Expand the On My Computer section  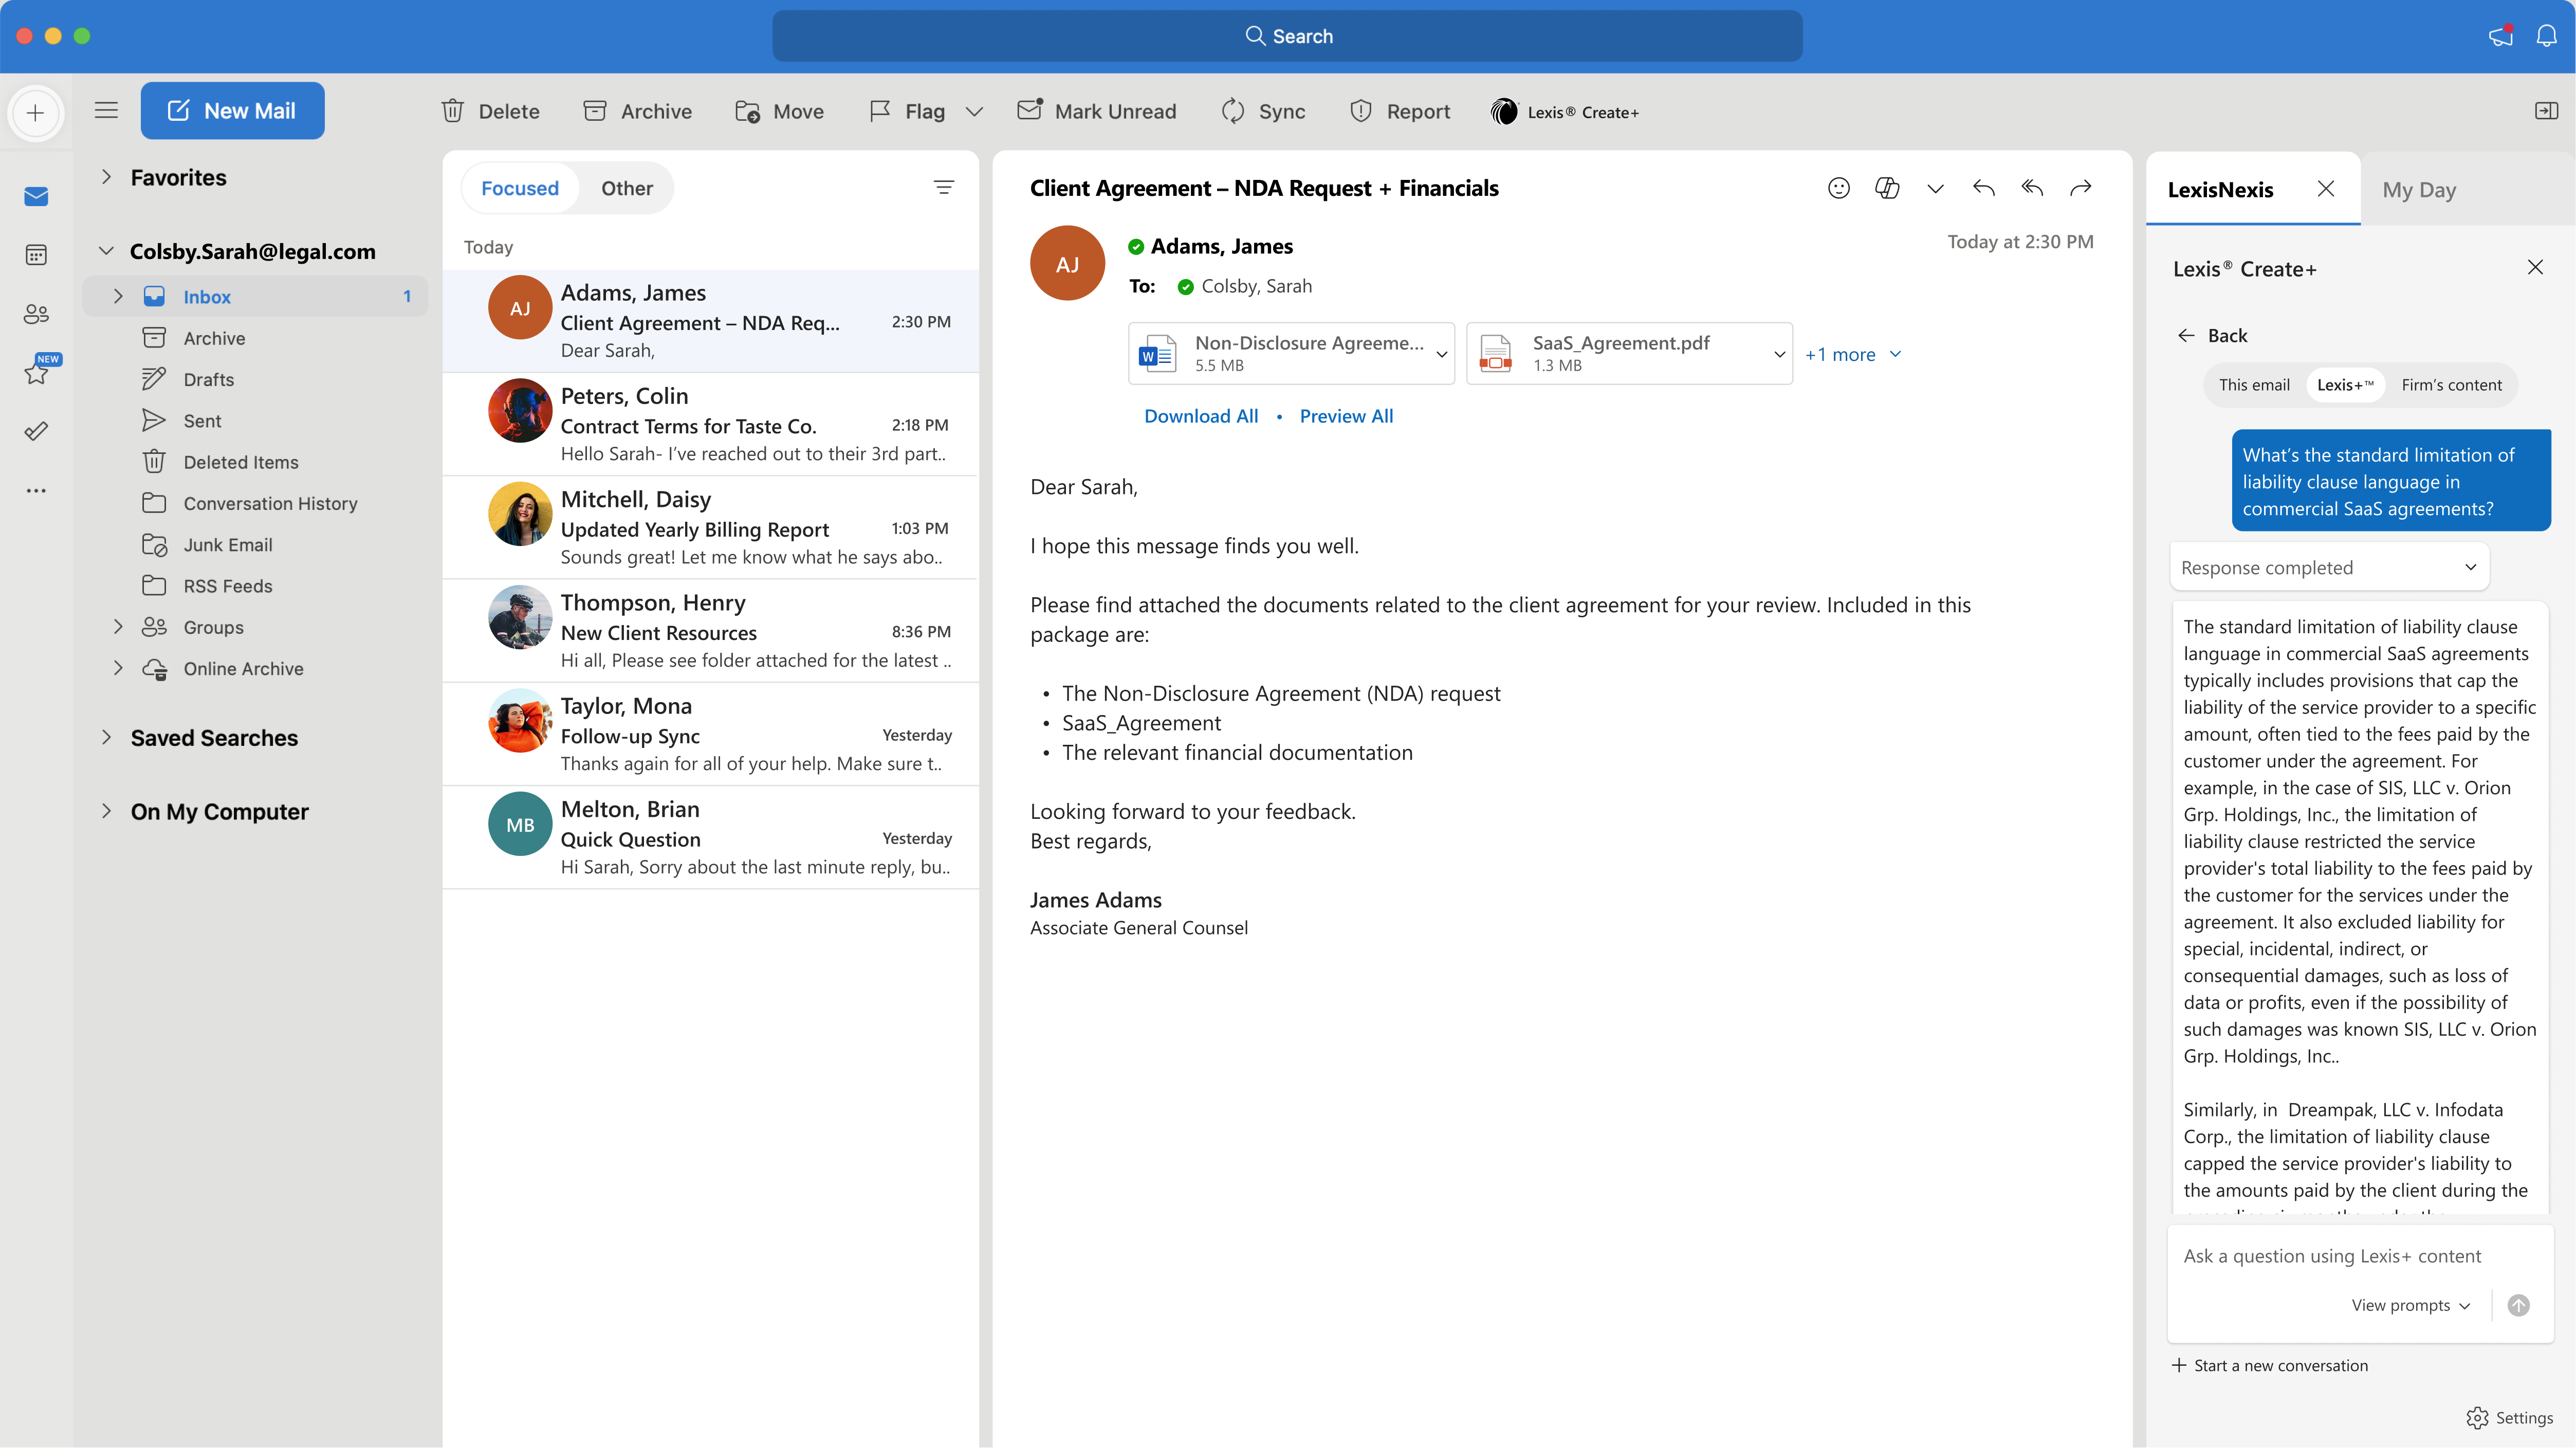click(x=107, y=811)
